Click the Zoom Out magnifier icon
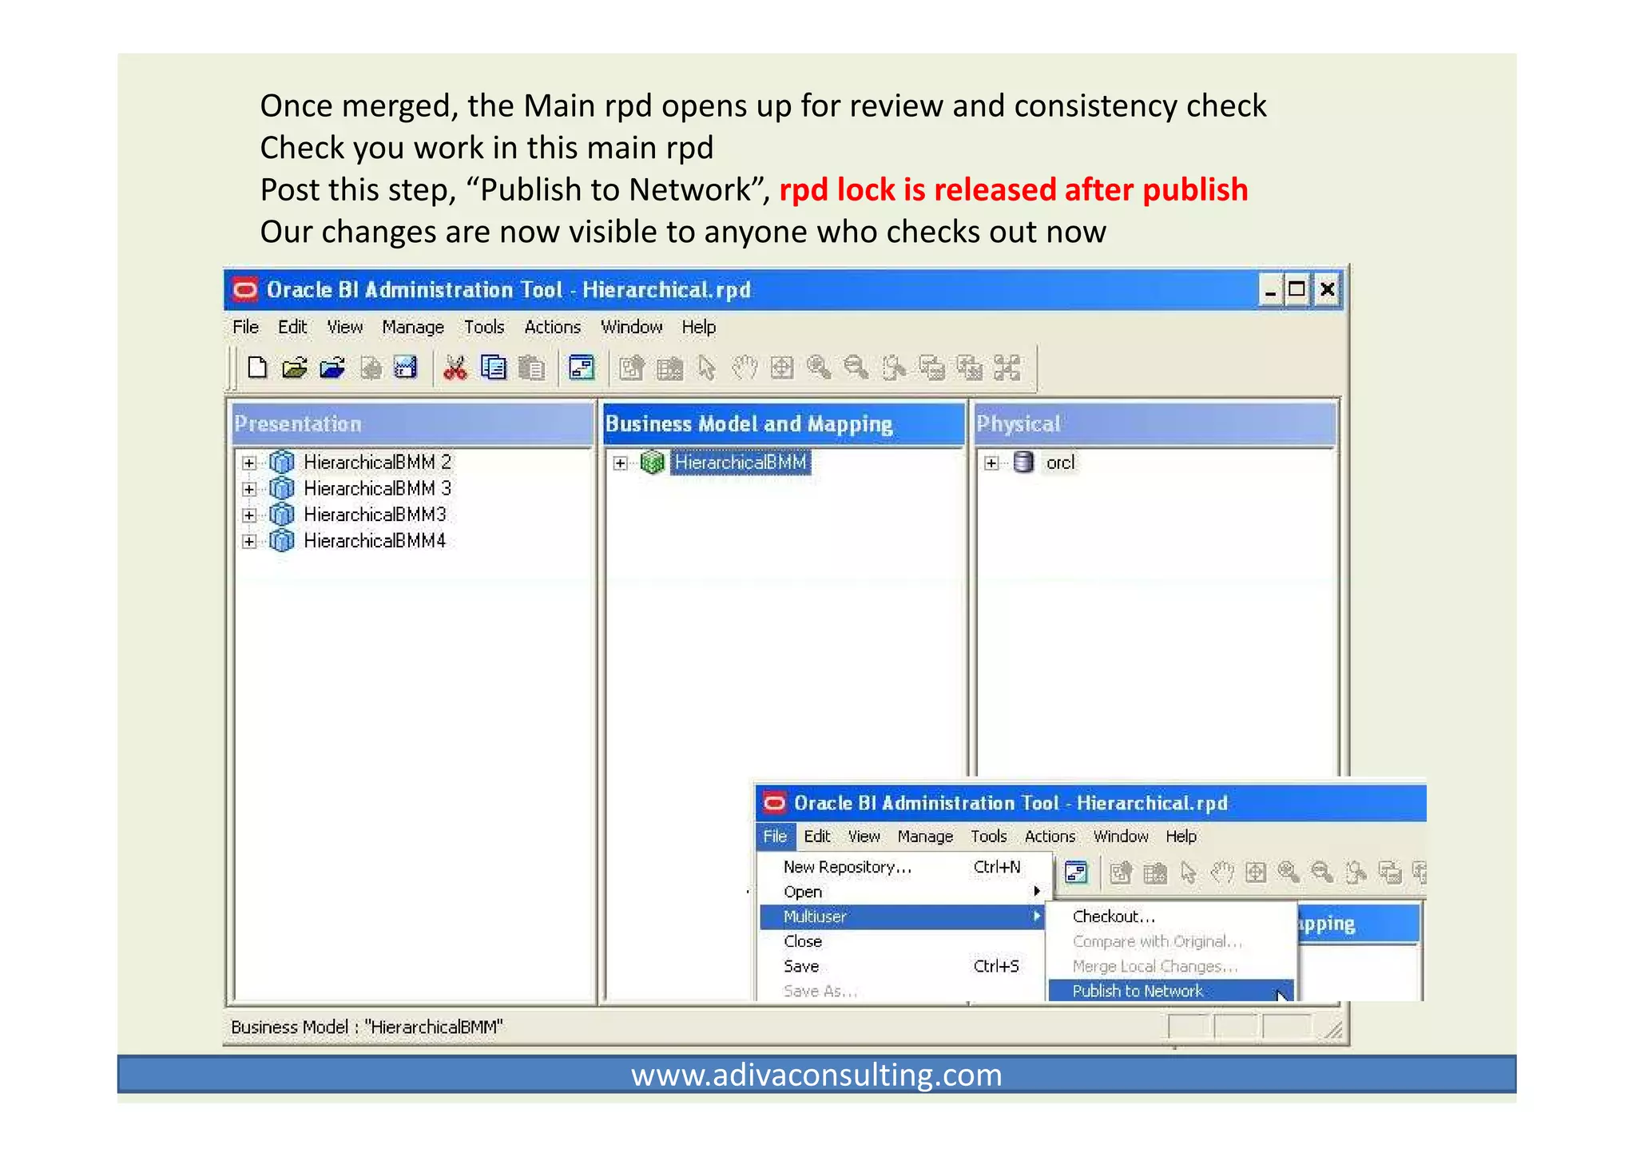 click(x=856, y=368)
